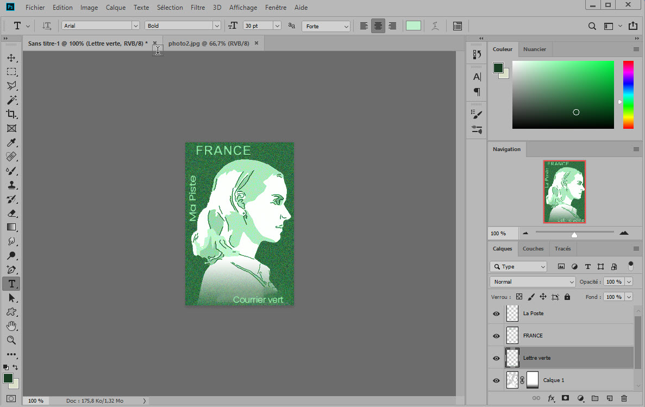This screenshot has width=645, height=407.
Task: Select the Path Selection tool
Action: tap(11, 298)
